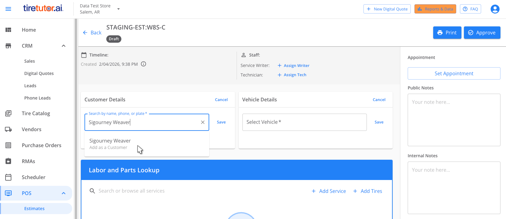The width and height of the screenshot is (506, 219).
Task: Click the POS register icon
Action: (x=8, y=193)
